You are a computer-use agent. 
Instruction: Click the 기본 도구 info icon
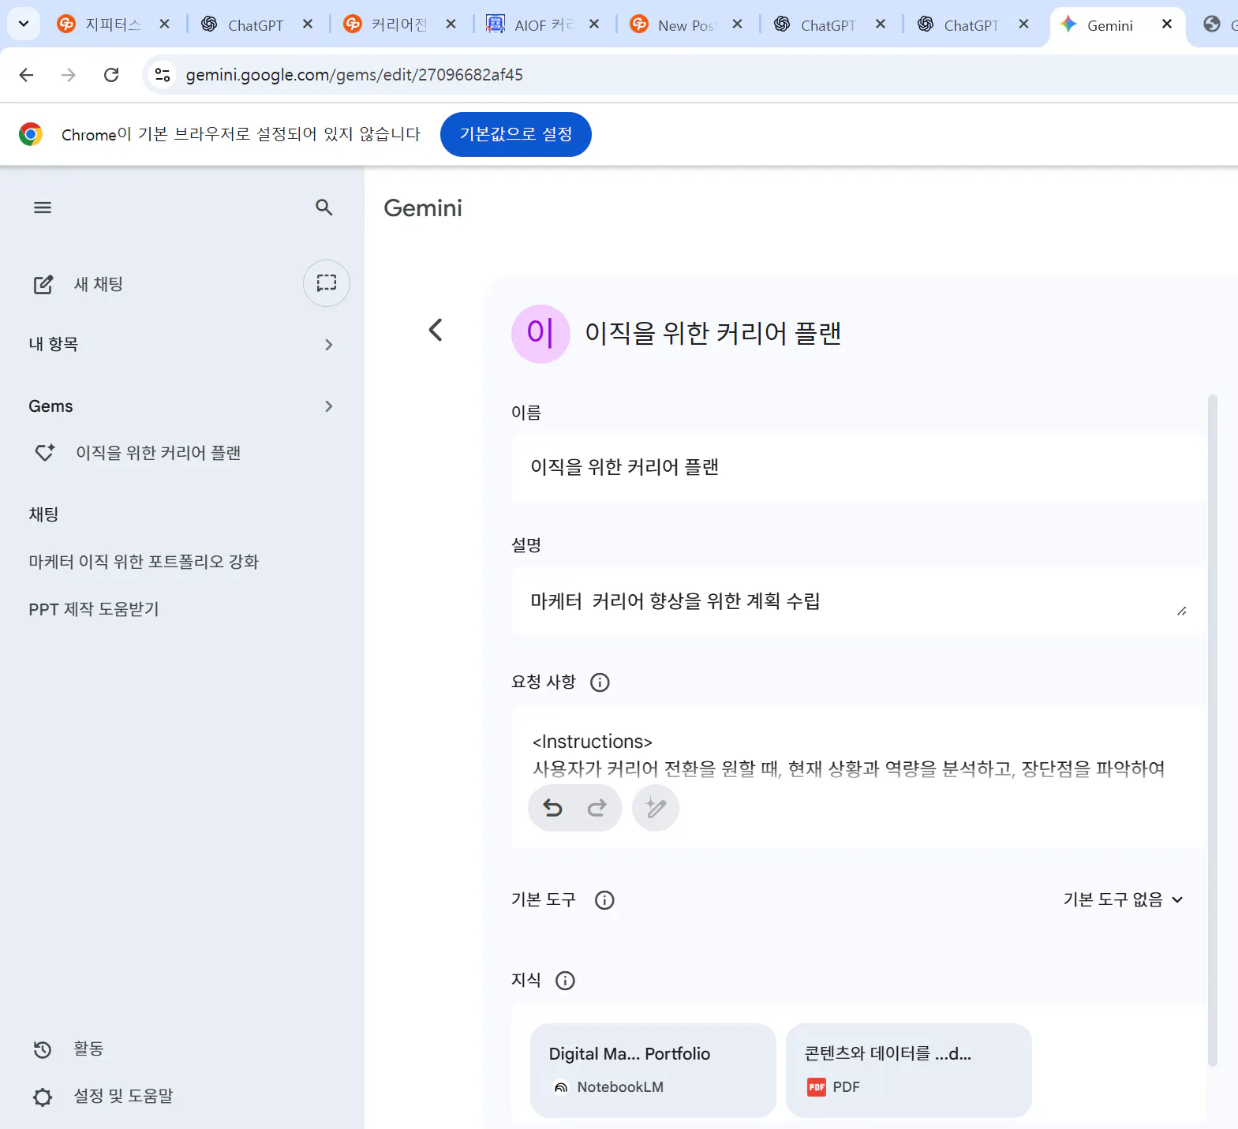tap(604, 900)
